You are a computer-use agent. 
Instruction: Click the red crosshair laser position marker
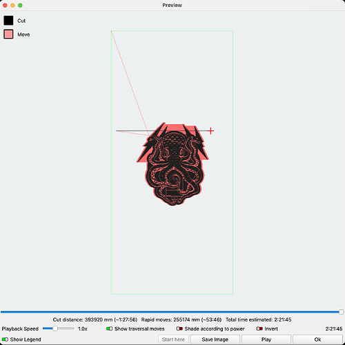pyautogui.click(x=210, y=131)
